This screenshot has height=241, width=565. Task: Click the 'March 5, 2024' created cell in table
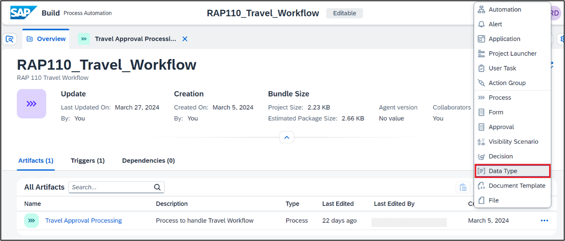488,221
